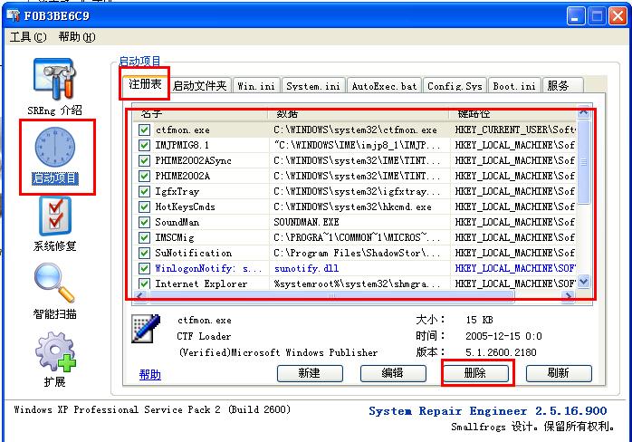Image resolution: width=632 pixels, height=442 pixels.
Task: Switch to the Win.ini tab
Action: click(x=256, y=85)
